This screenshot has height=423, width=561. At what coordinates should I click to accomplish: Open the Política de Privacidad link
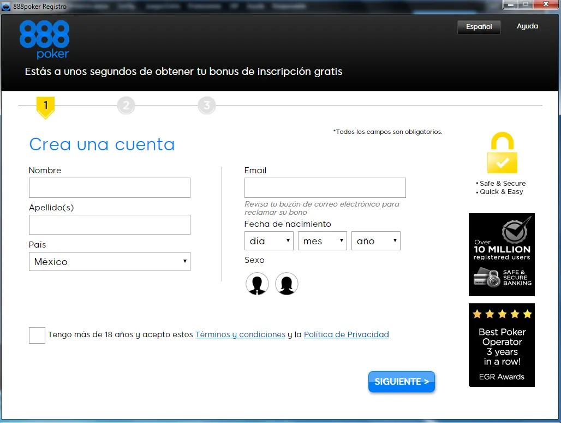[347, 334]
